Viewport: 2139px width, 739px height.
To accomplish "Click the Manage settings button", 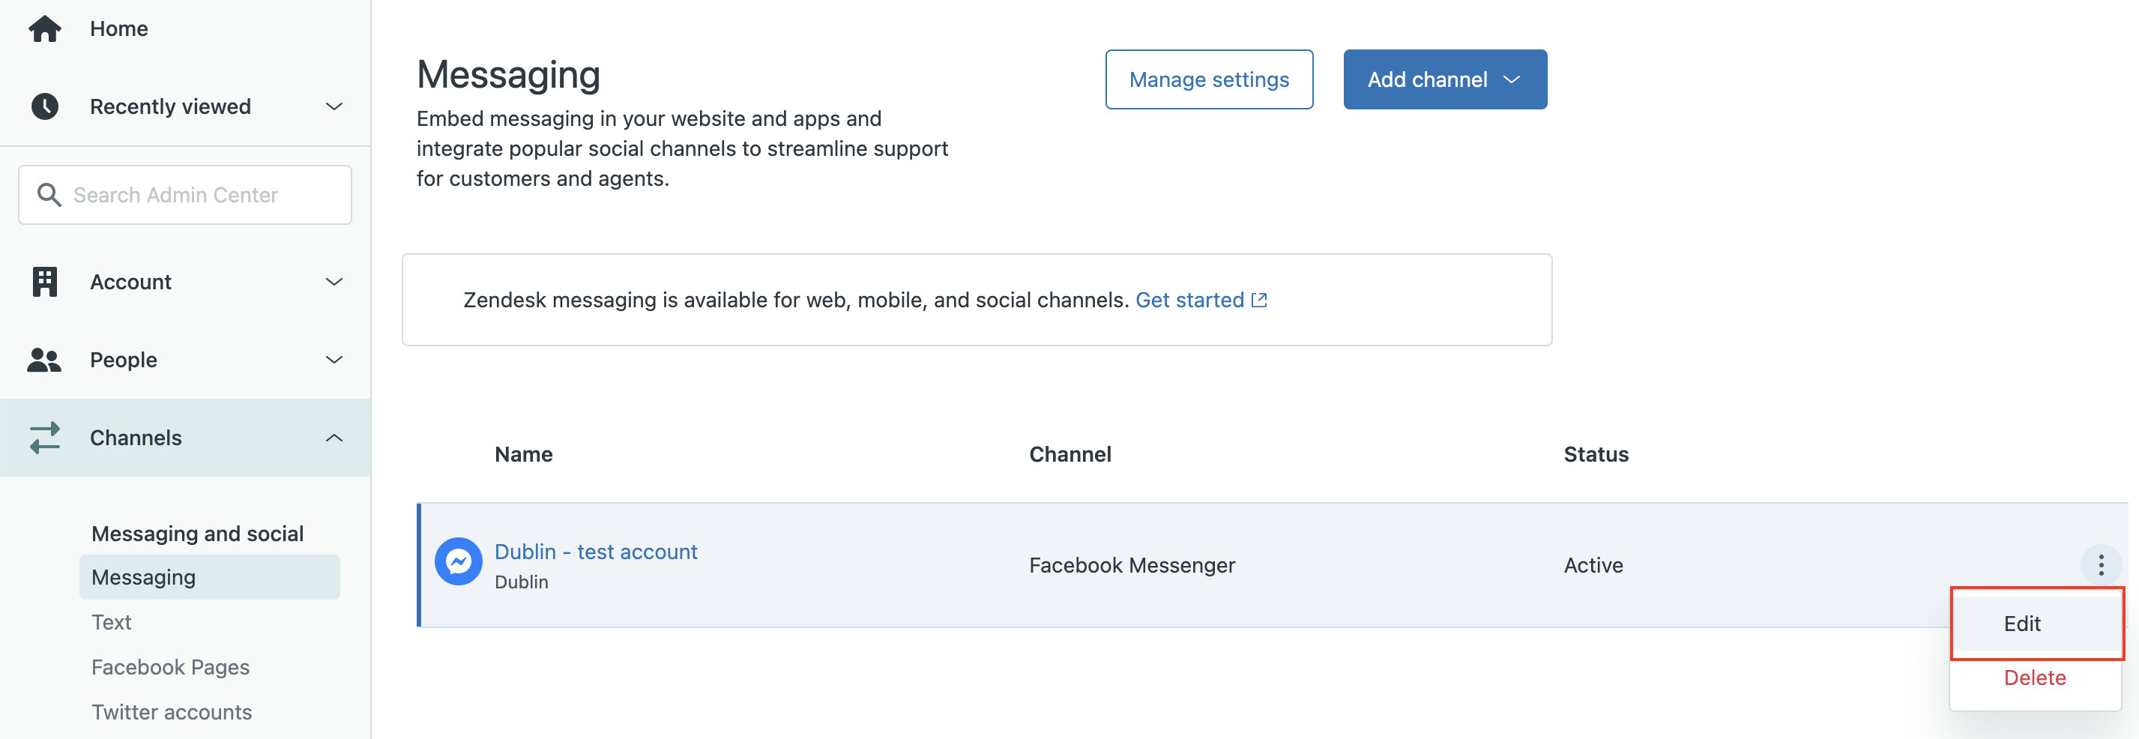I will click(x=1209, y=79).
